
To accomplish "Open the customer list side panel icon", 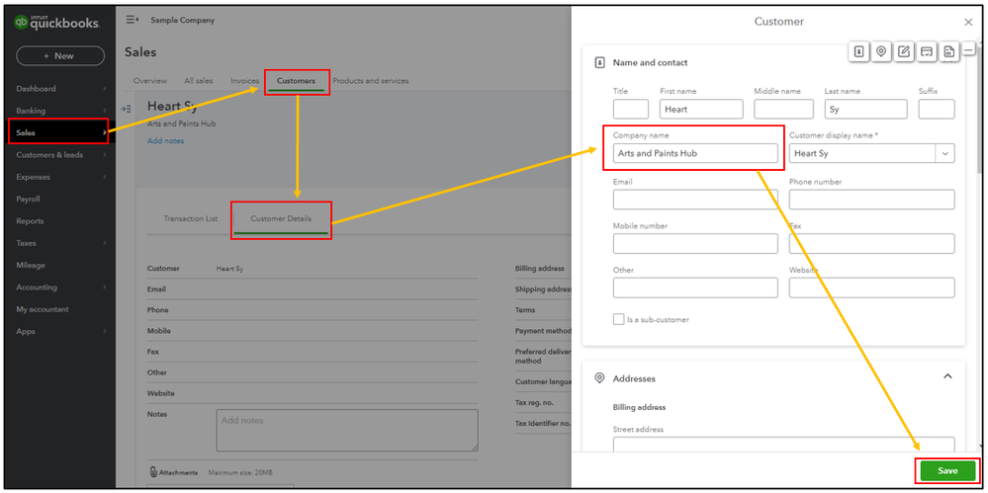I will pyautogui.click(x=126, y=109).
